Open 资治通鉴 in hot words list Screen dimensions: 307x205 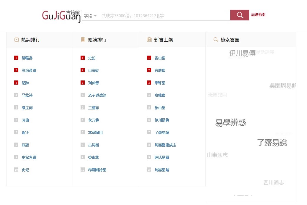(29, 70)
